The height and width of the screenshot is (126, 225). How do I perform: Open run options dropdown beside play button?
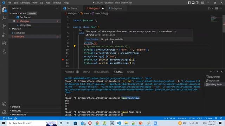(212, 8)
